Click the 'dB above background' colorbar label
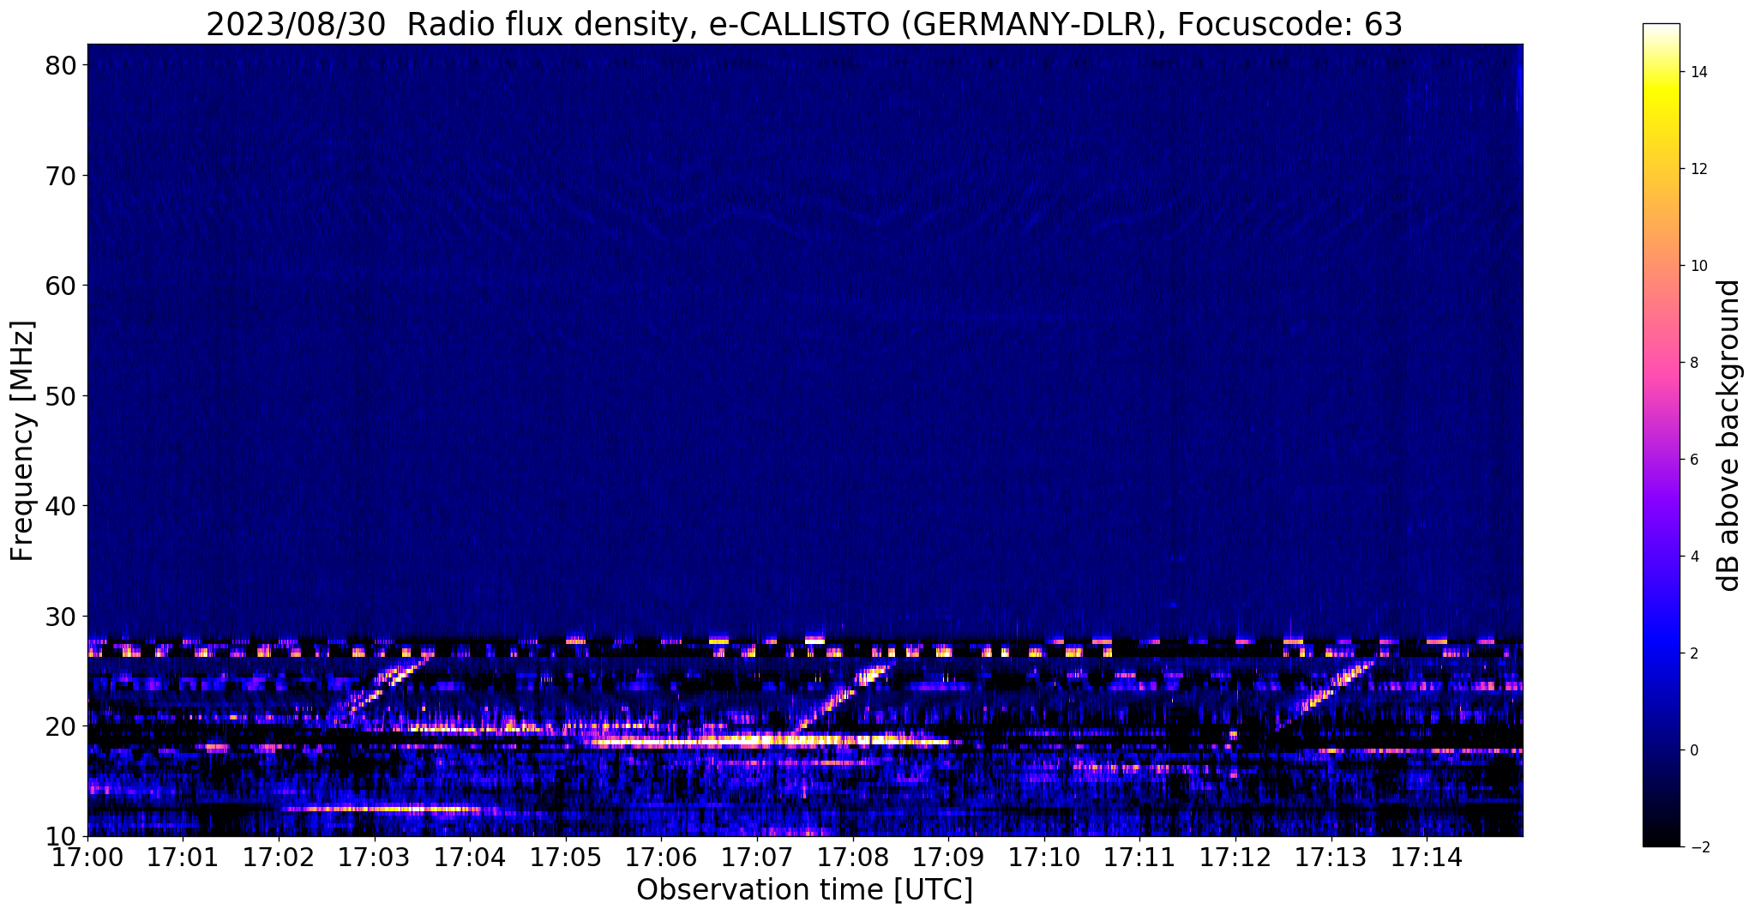This screenshot has height=915, width=1755. 1729,435
